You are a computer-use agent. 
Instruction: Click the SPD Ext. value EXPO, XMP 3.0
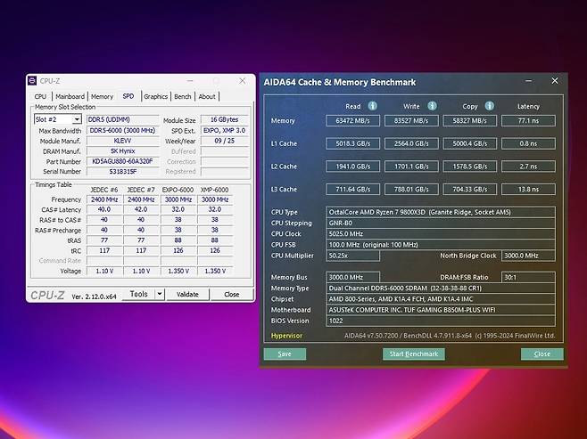pos(224,130)
